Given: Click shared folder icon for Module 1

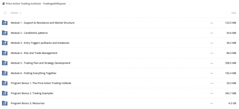Looking at the screenshot, I should (5, 23).
